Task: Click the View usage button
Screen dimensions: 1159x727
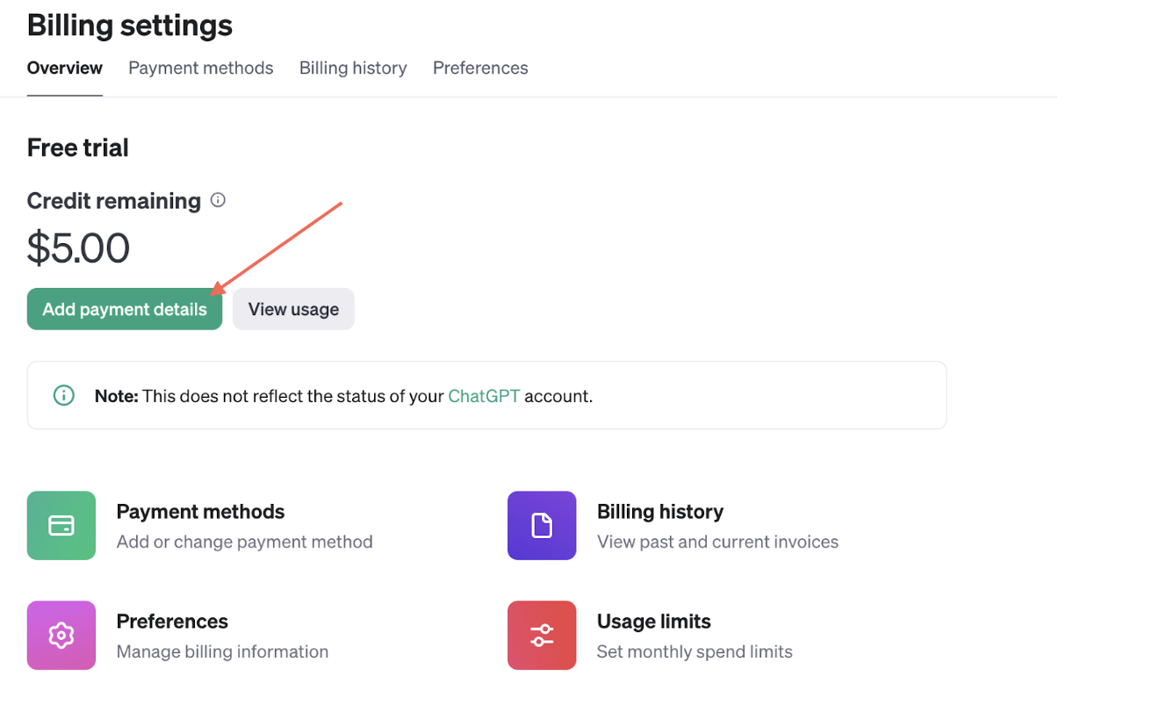Action: tap(293, 309)
